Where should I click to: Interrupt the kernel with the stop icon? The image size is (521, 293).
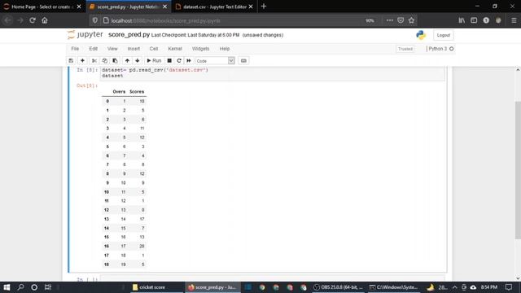[x=169, y=61]
